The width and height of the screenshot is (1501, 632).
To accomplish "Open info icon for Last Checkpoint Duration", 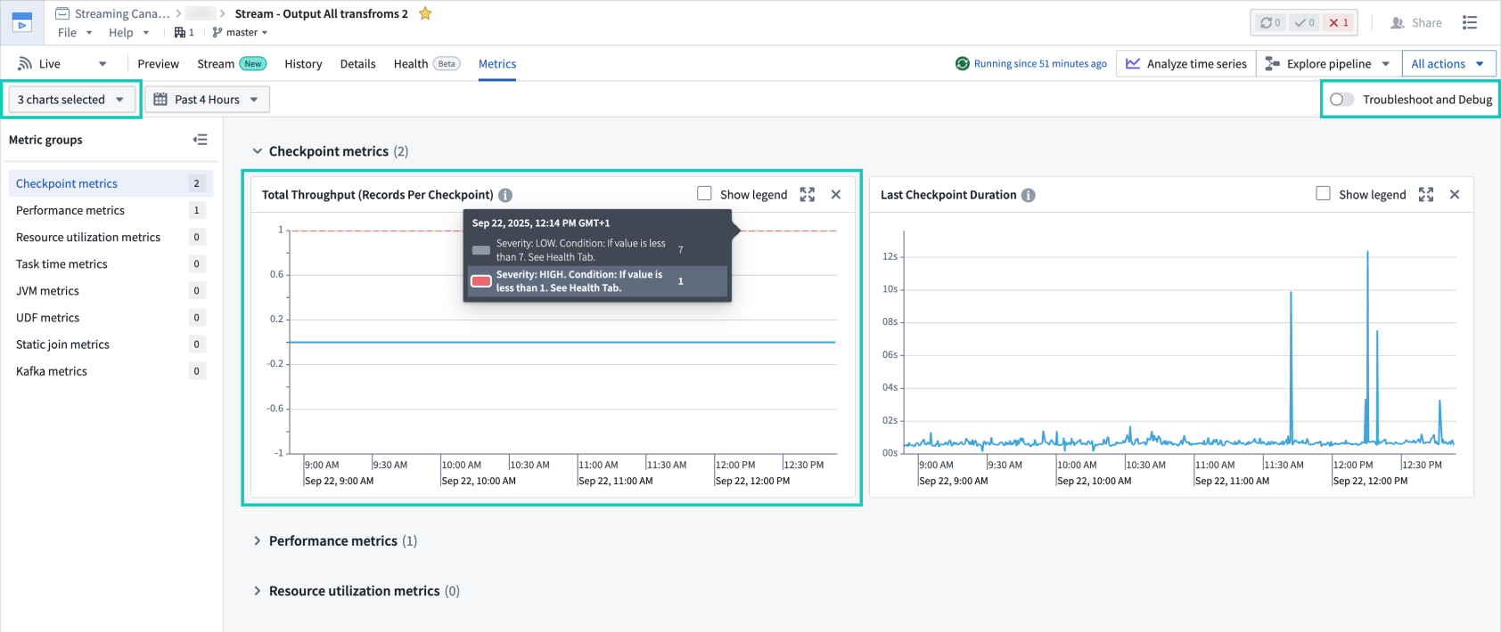I will (1029, 195).
